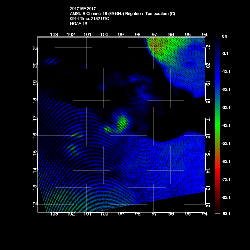The height and width of the screenshot is (250, 250).
Task: Click latitude label '17' on the right axis
Action: point(208,118)
